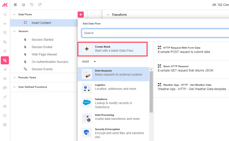Select On Authentication Success event
The image size is (229, 141).
coord(50,62)
